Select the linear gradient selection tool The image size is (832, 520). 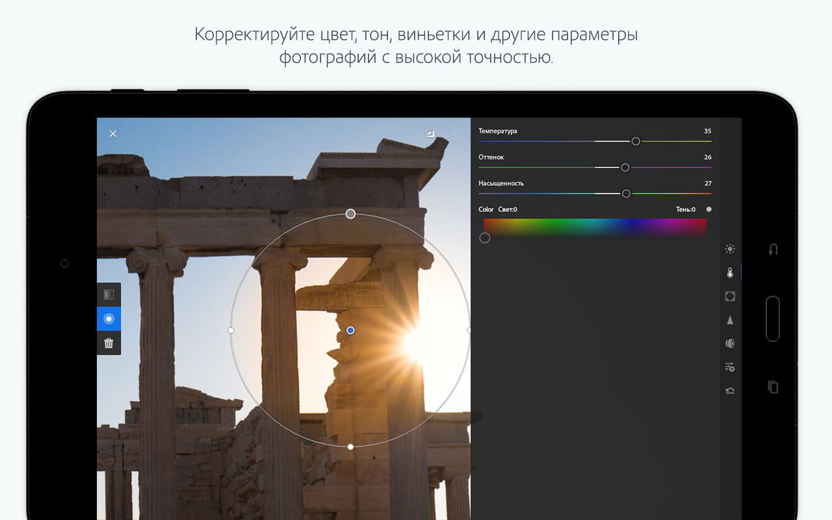point(109,295)
